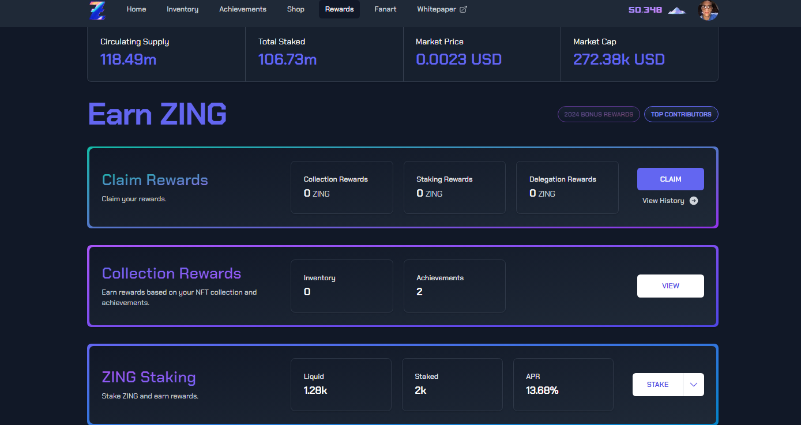Click the Achievements count card showing 2
The width and height of the screenshot is (801, 425).
click(x=454, y=286)
